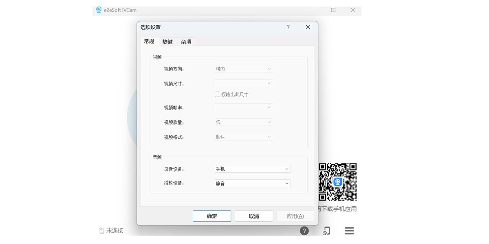Switch to the 热键 tab
The image size is (489, 244).
[167, 41]
